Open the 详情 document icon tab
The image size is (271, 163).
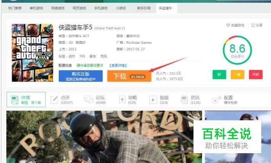[15, 100]
